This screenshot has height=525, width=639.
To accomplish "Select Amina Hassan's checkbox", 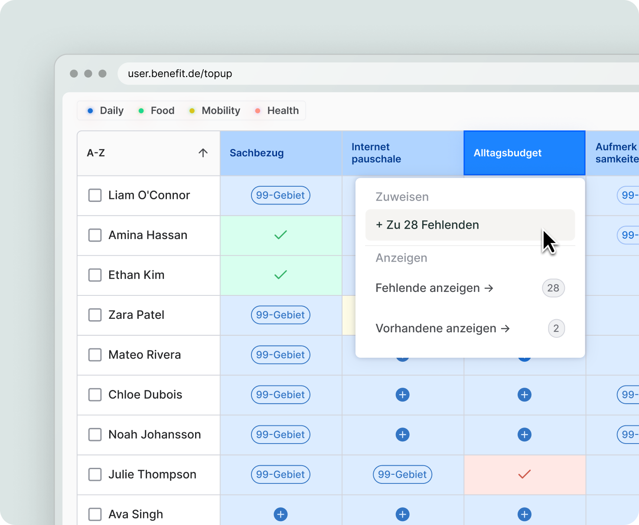I will (95, 235).
